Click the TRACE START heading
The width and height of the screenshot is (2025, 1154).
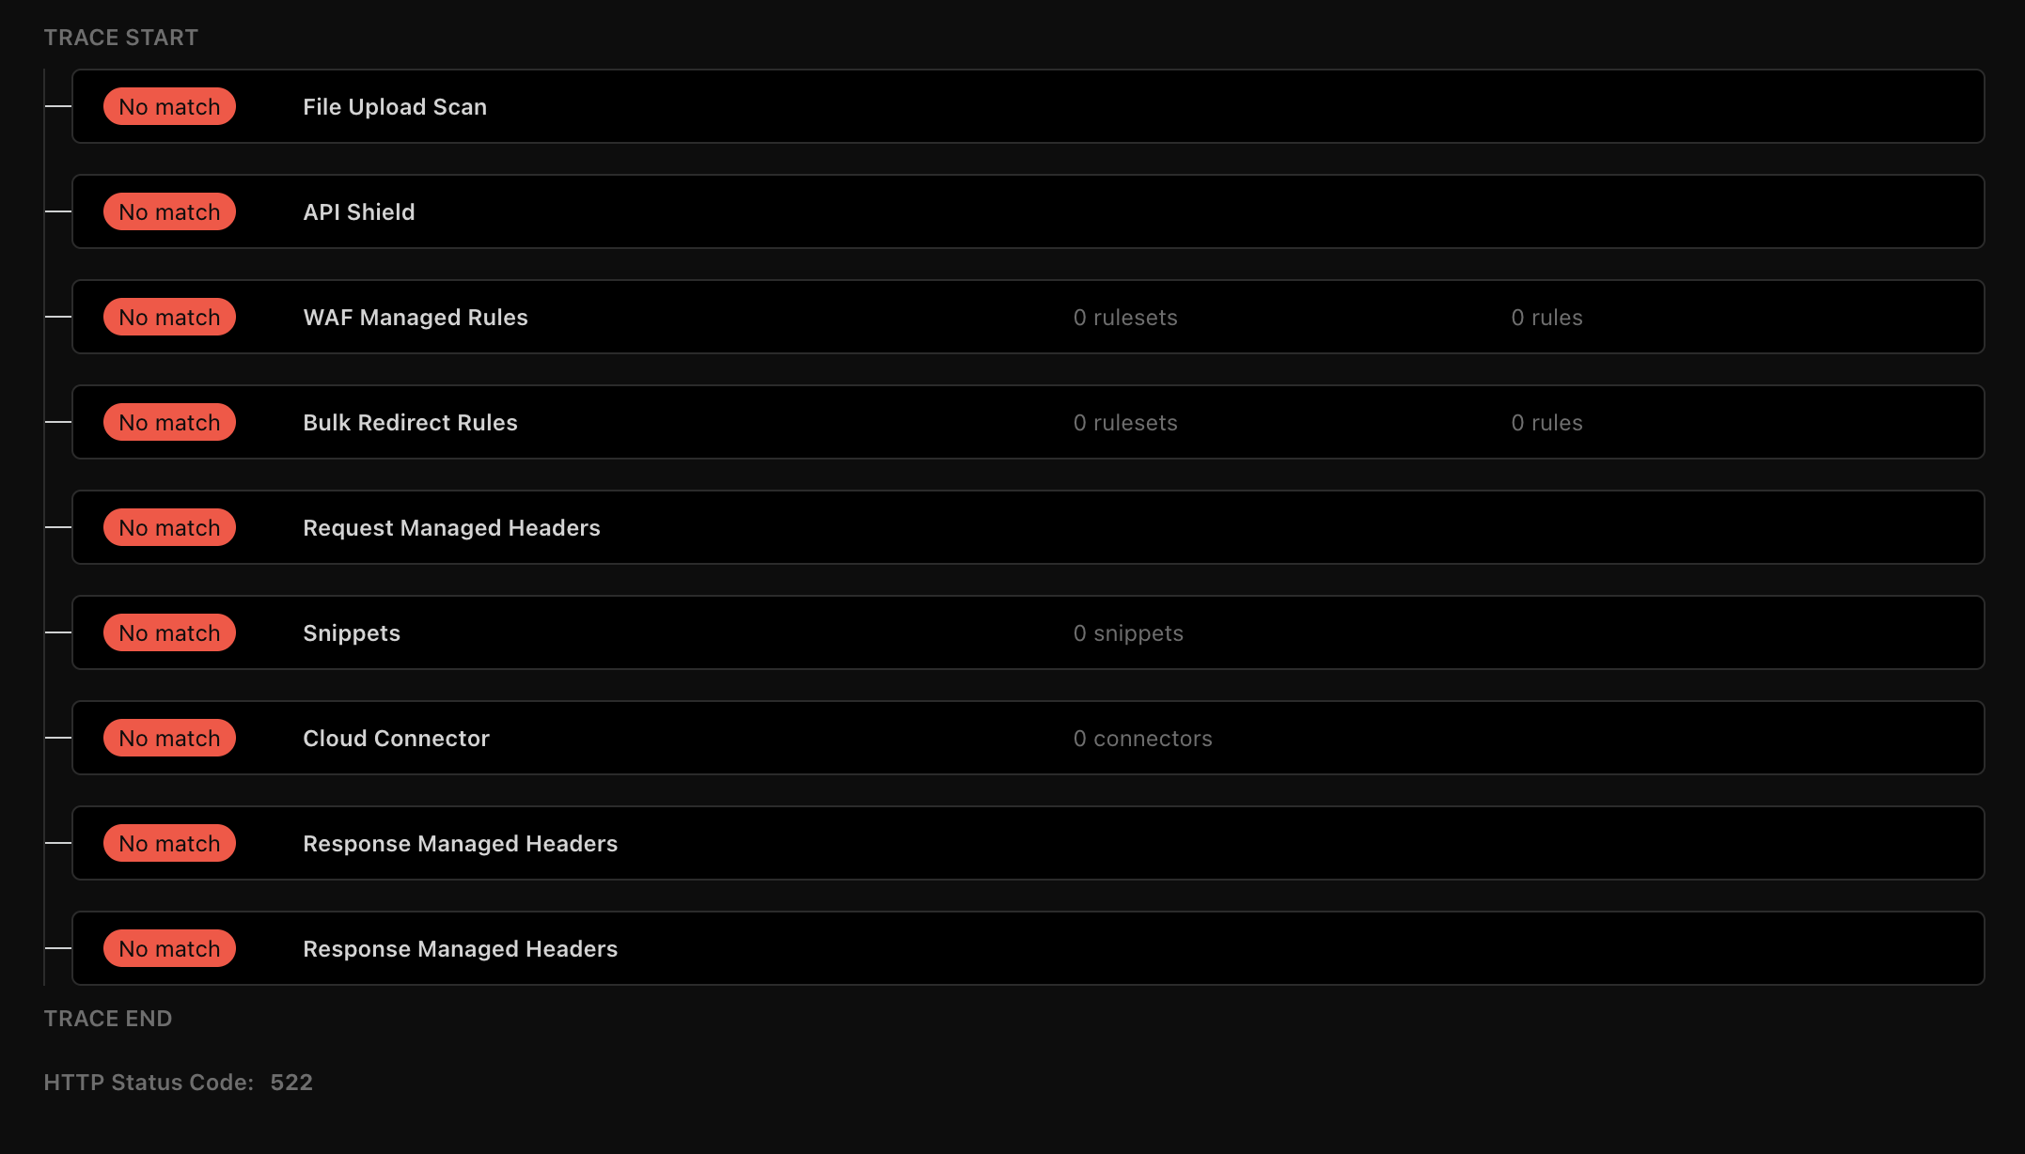[120, 38]
